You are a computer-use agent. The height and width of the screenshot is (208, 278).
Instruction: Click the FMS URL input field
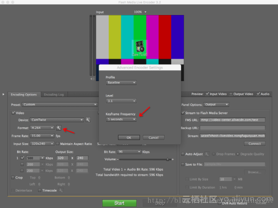pos(233,120)
